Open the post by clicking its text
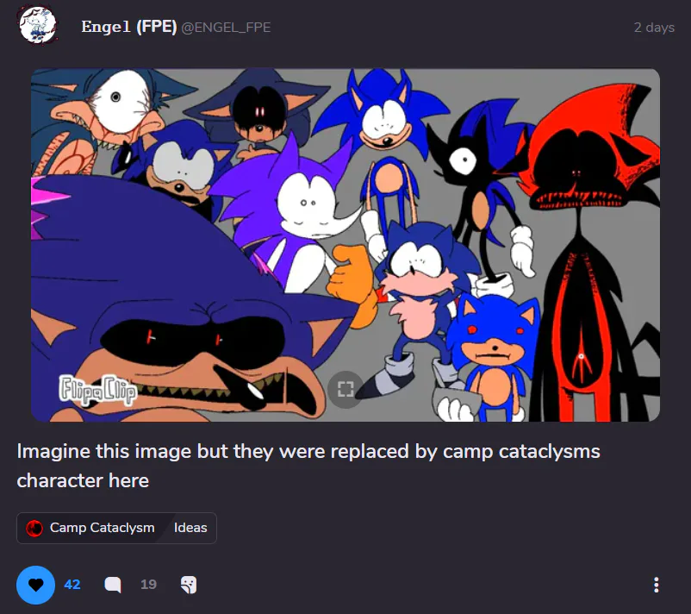 308,466
